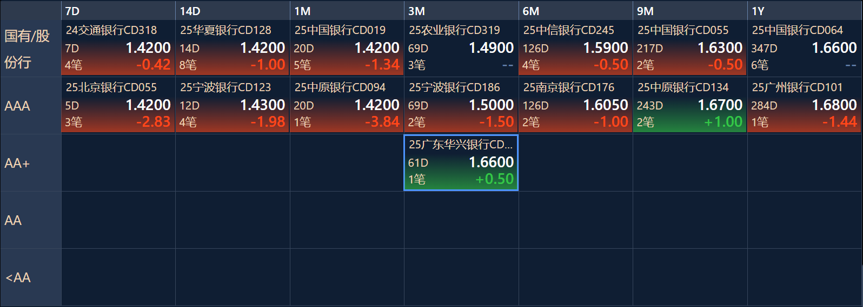Click yield 1.6600 of 中国银行CD064

[x=834, y=48]
